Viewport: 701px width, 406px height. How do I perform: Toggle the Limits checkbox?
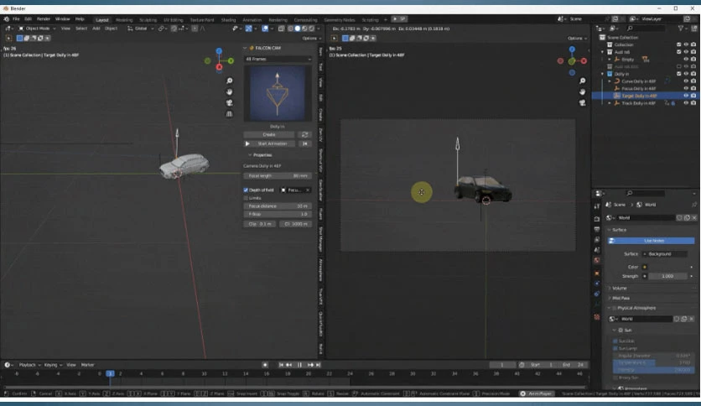click(x=246, y=198)
